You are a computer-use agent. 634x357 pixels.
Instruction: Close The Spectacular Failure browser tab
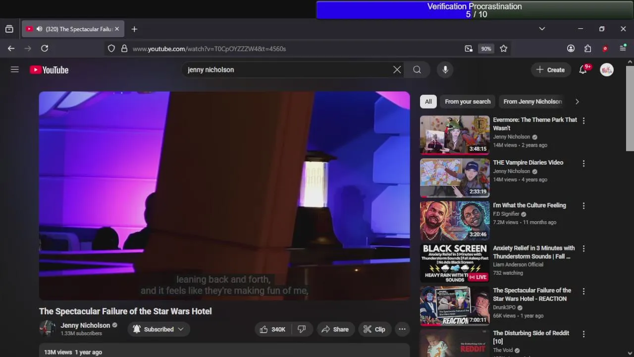point(117,29)
